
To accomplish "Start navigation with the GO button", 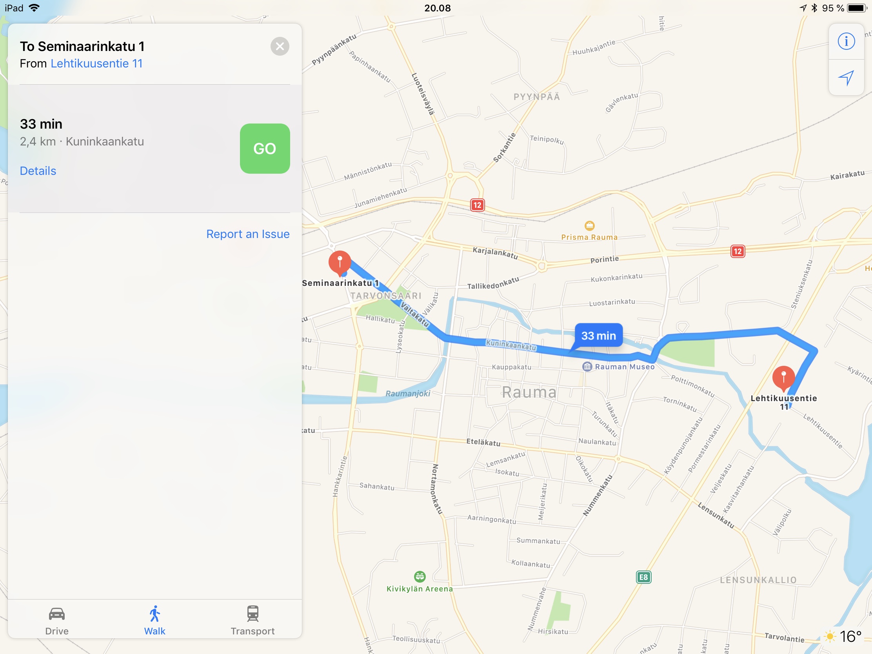I will pyautogui.click(x=265, y=149).
